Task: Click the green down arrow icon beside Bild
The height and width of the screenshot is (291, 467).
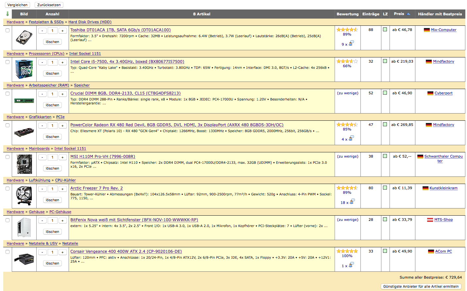Action: point(8,14)
